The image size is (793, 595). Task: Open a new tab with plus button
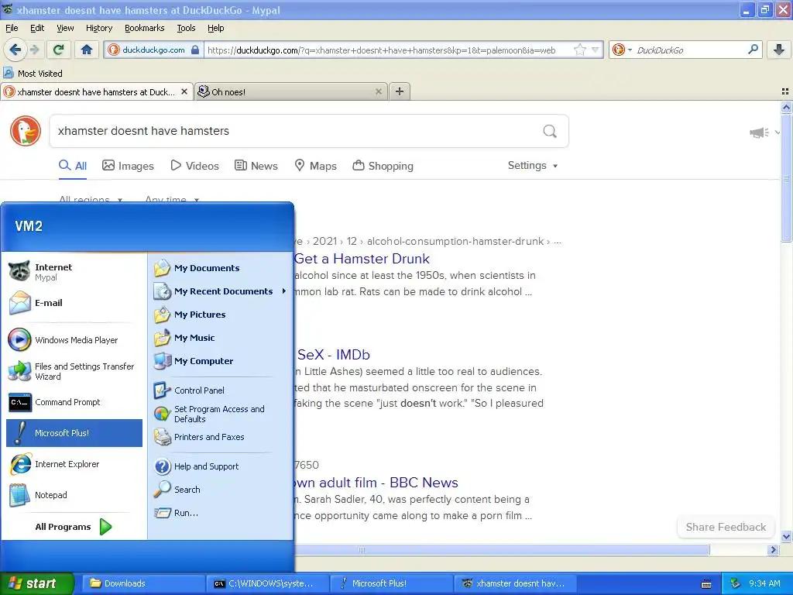tap(400, 91)
